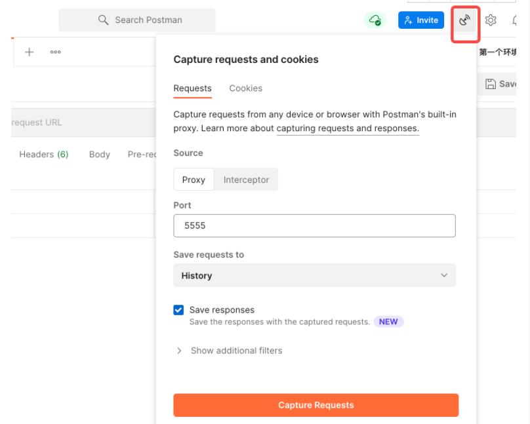Click the NEW badge label
Image resolution: width=530 pixels, height=424 pixels.
click(388, 322)
